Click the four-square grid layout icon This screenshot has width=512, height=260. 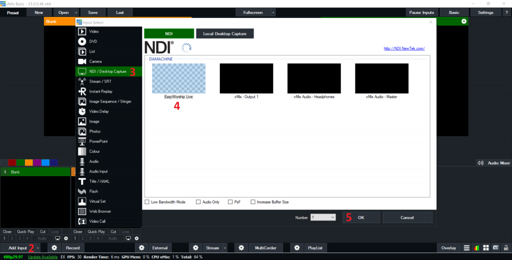pyautogui.click(x=486, y=248)
